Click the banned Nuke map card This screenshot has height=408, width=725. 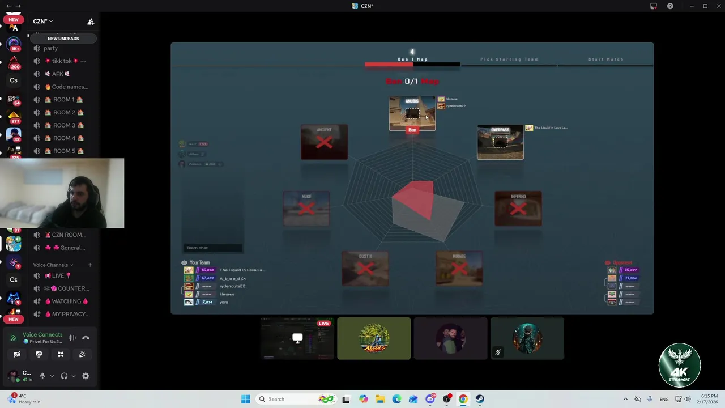(306, 209)
